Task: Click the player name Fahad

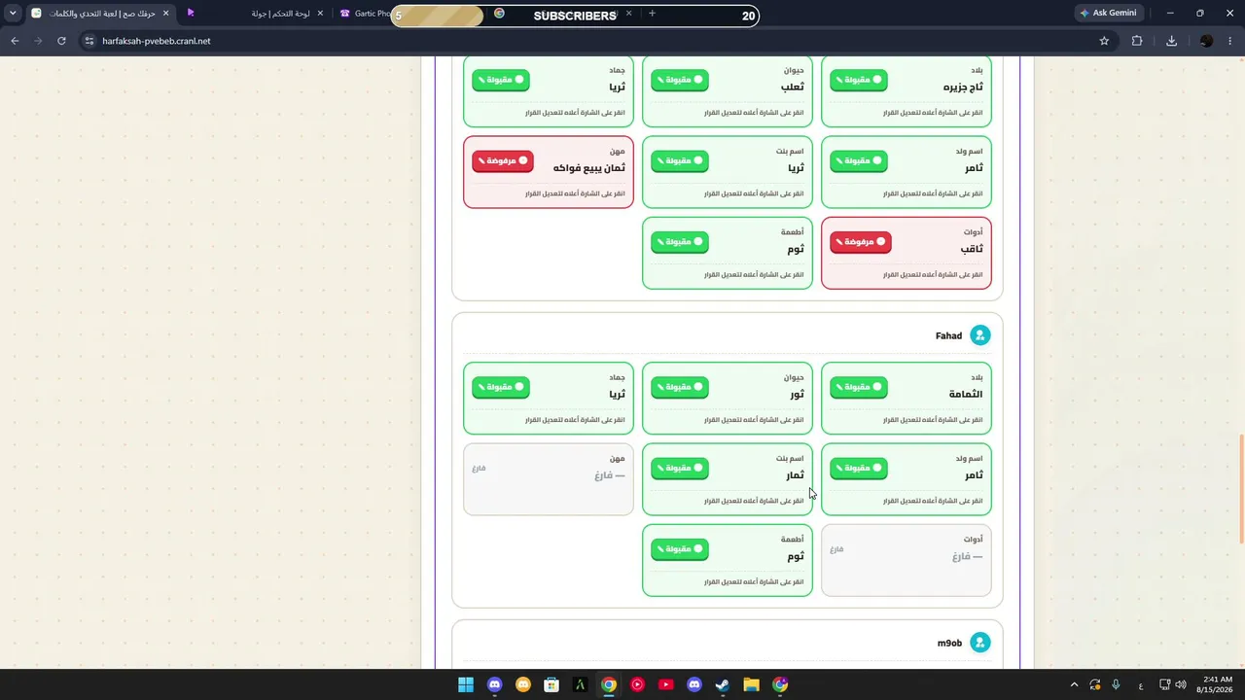Action: coord(948,336)
